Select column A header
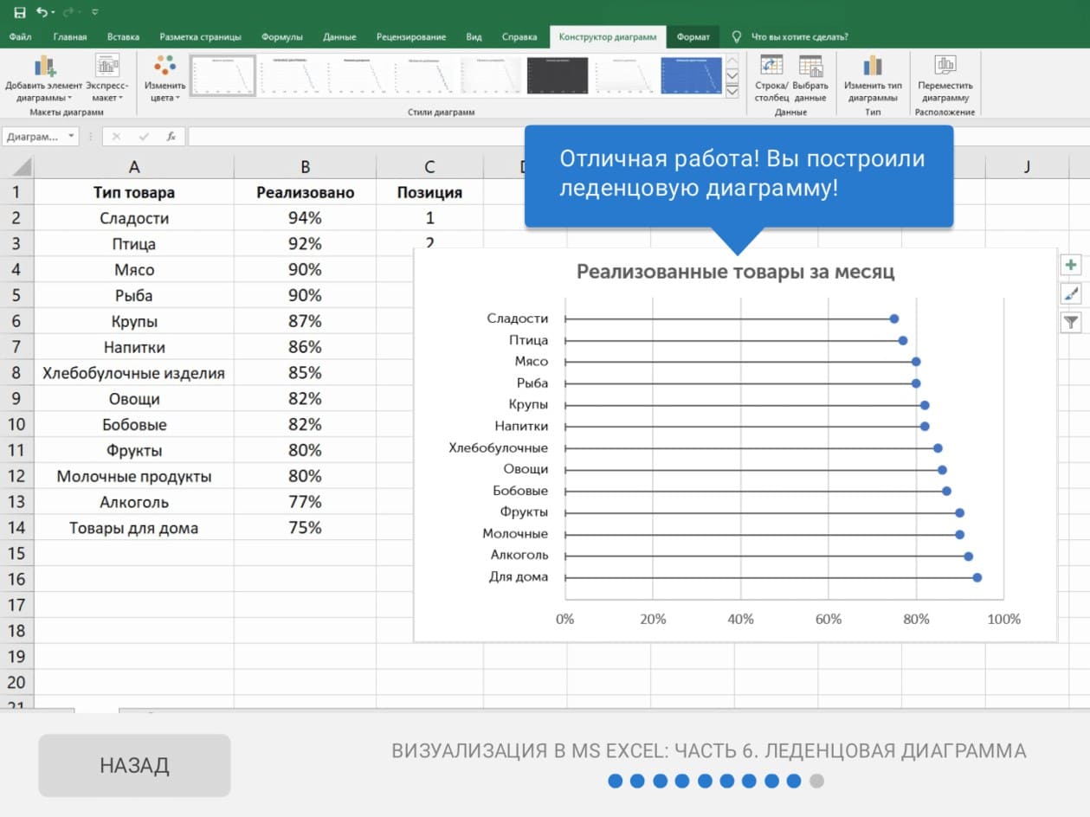 133,167
